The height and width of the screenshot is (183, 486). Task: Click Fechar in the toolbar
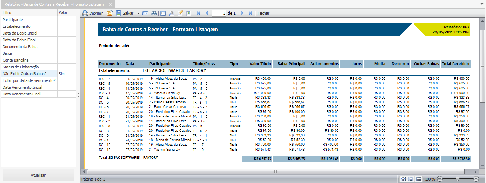pos(263,13)
